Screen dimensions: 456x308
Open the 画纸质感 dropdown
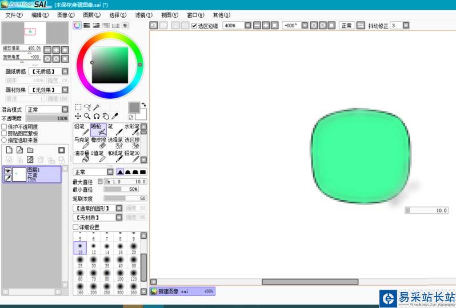65,71
